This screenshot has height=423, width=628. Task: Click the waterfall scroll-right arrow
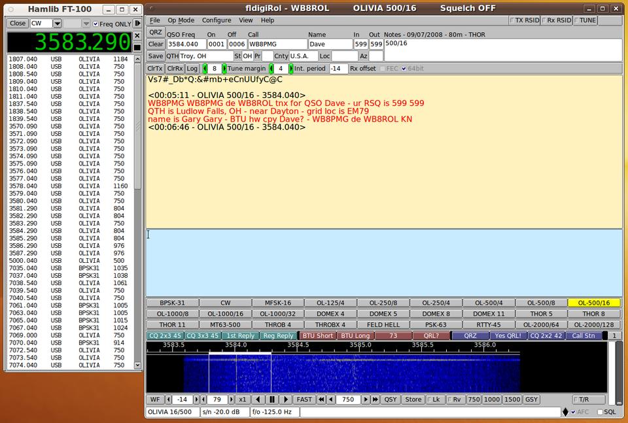[286, 399]
